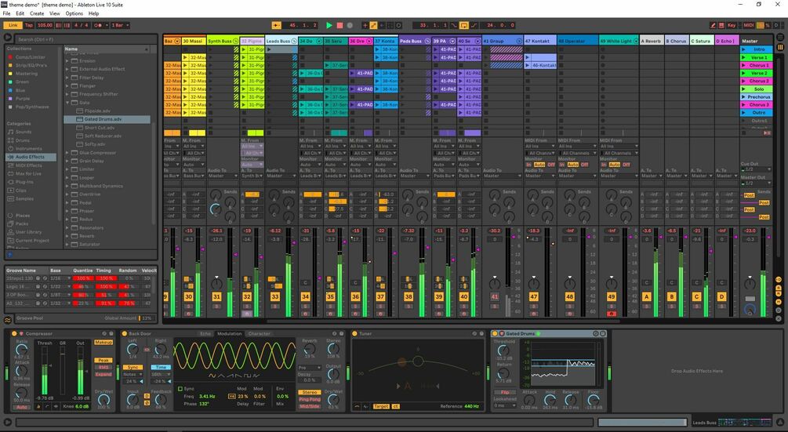Screen dimensions: 788x432
Task: Select Sounds category in browser
Action: (23, 132)
